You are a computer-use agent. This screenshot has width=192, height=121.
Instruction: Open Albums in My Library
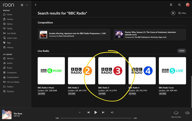[8, 58]
